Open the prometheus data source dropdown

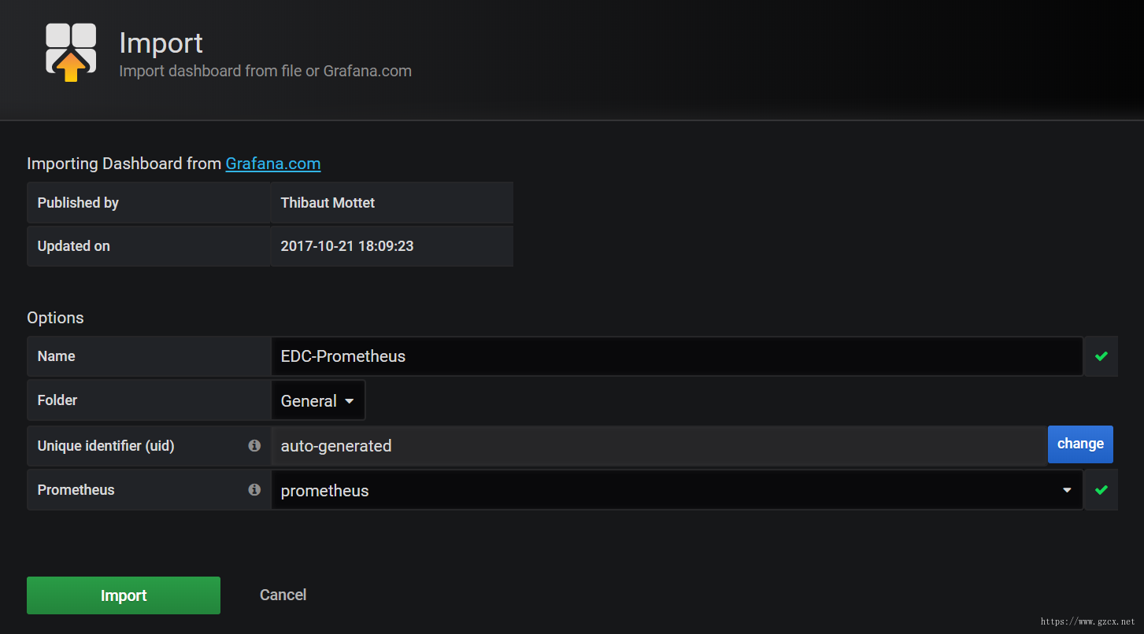point(677,490)
